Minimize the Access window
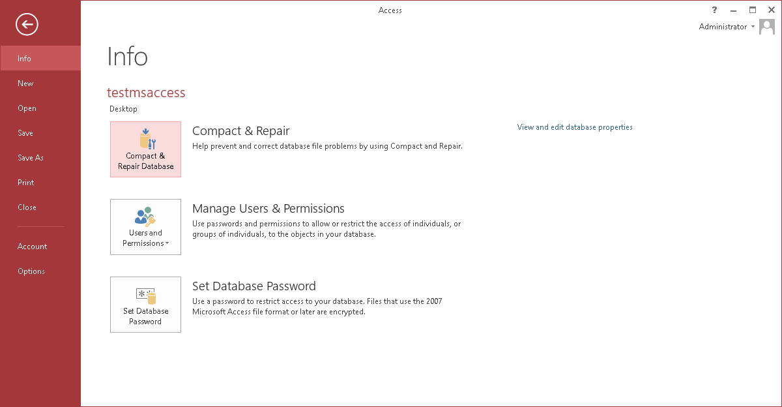 (x=734, y=10)
